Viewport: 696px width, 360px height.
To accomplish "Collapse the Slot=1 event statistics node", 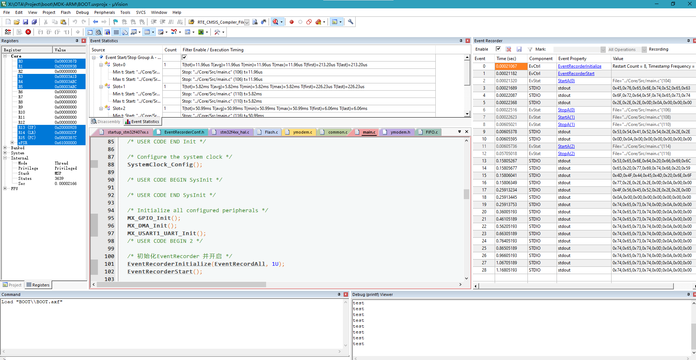I will (x=101, y=87).
